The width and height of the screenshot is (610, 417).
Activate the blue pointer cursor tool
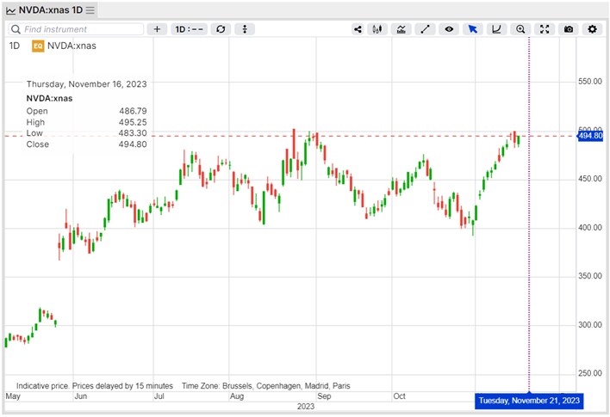[x=473, y=29]
